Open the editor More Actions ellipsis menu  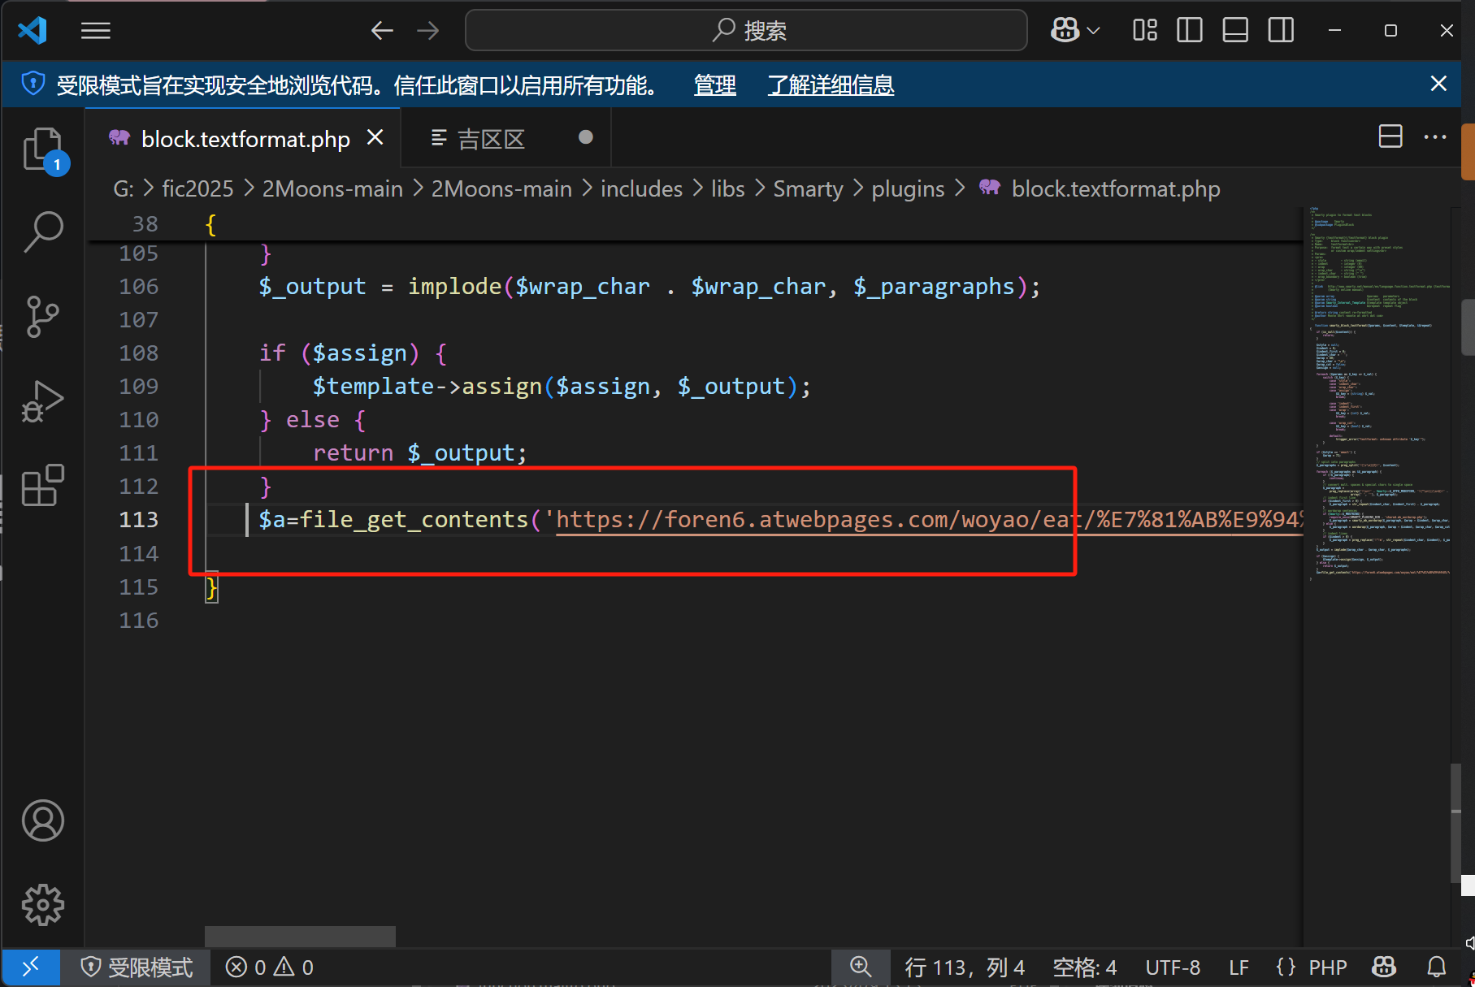click(x=1434, y=136)
